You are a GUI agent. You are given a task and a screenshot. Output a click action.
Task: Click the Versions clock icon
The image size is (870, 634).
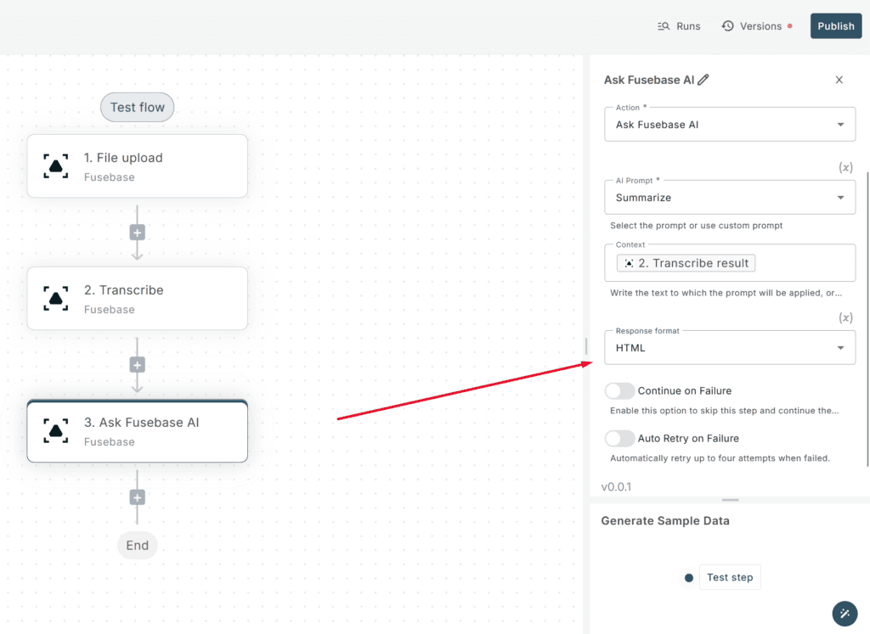point(727,26)
